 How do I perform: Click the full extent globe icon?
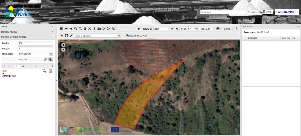coord(61,29)
